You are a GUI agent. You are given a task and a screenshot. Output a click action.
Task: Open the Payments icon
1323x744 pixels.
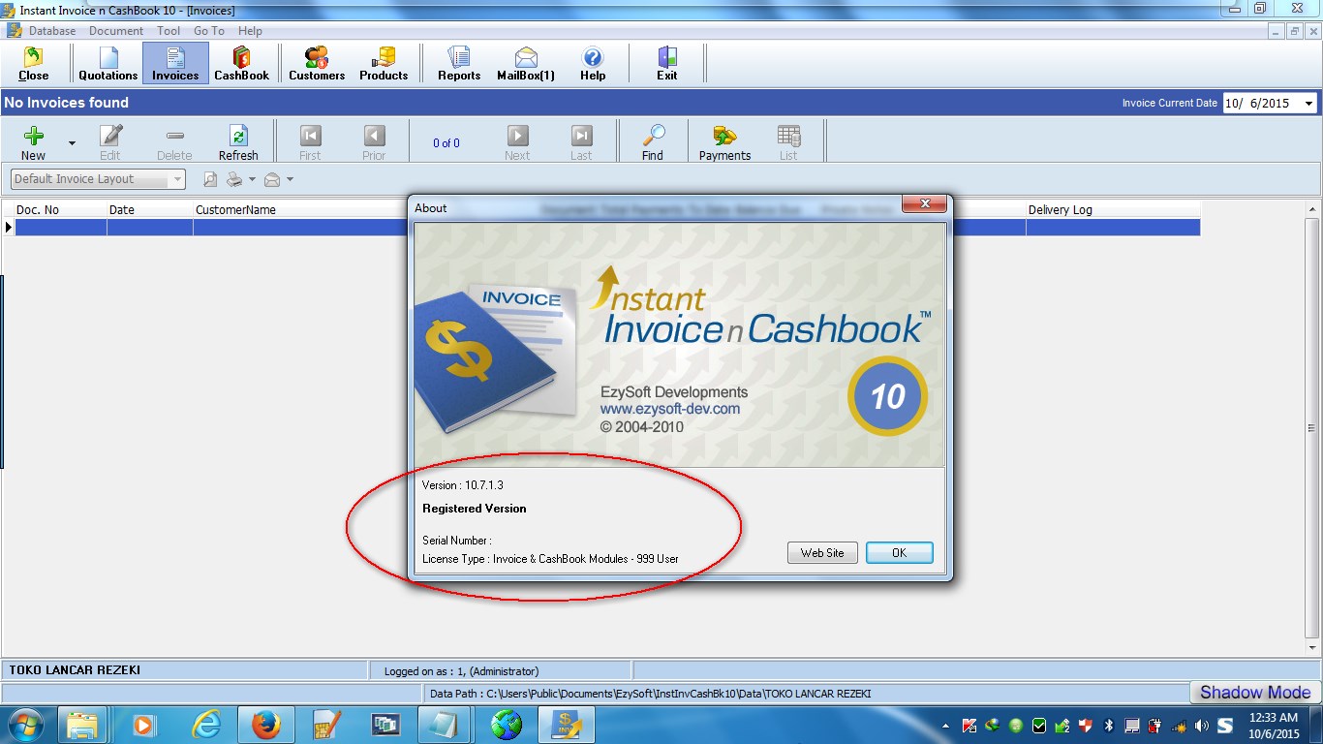point(724,142)
